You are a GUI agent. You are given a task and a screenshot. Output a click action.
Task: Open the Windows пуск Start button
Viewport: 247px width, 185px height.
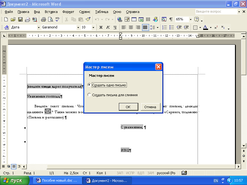15,181
